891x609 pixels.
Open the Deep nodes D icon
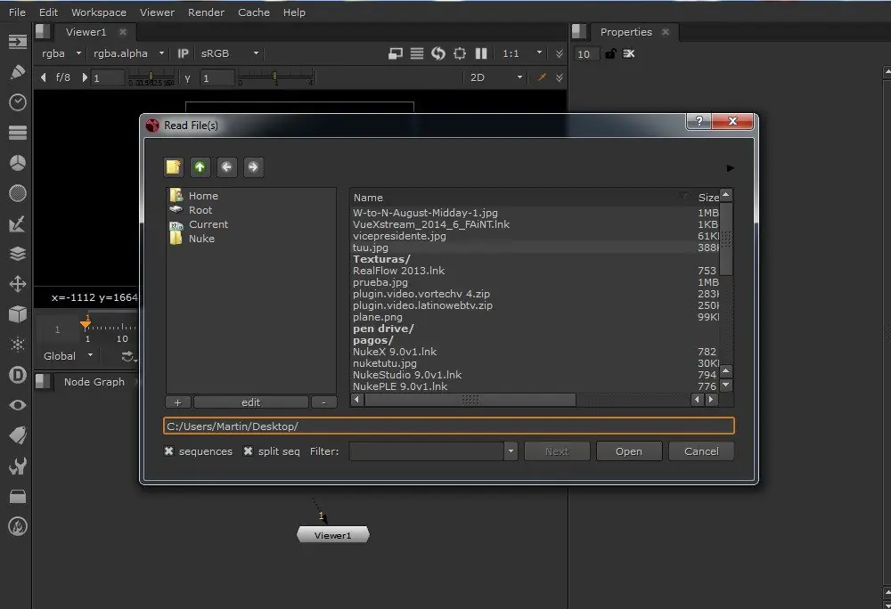(18, 375)
